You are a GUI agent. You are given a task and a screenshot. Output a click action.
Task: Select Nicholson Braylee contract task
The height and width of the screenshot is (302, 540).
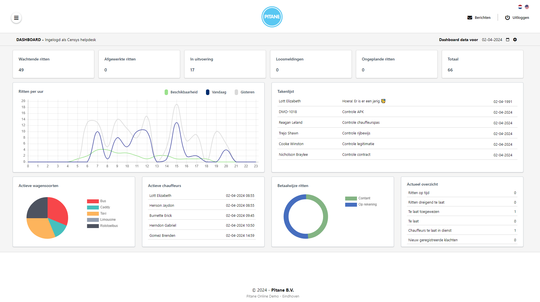click(397, 155)
